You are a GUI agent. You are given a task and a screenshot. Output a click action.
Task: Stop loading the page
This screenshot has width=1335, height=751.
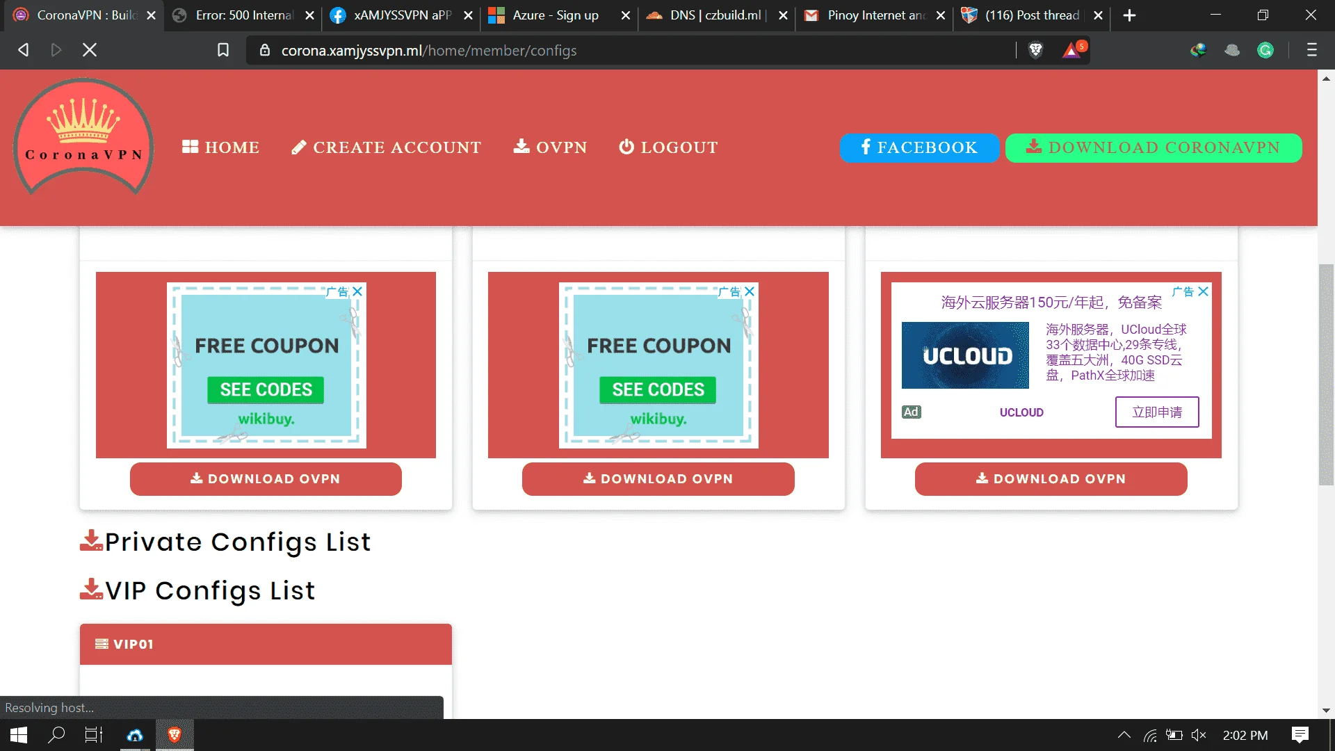point(90,50)
